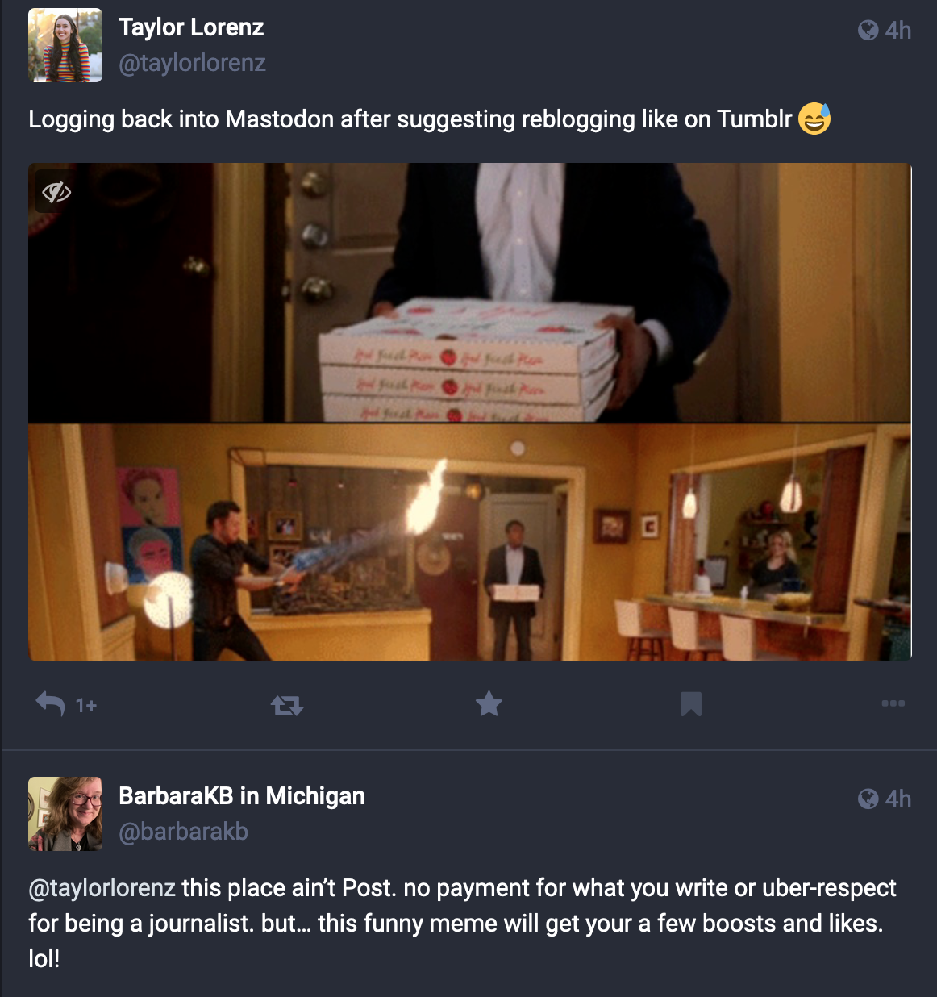Click Taylor Lorenz's profile avatar
This screenshot has width=937, height=997.
click(x=65, y=45)
